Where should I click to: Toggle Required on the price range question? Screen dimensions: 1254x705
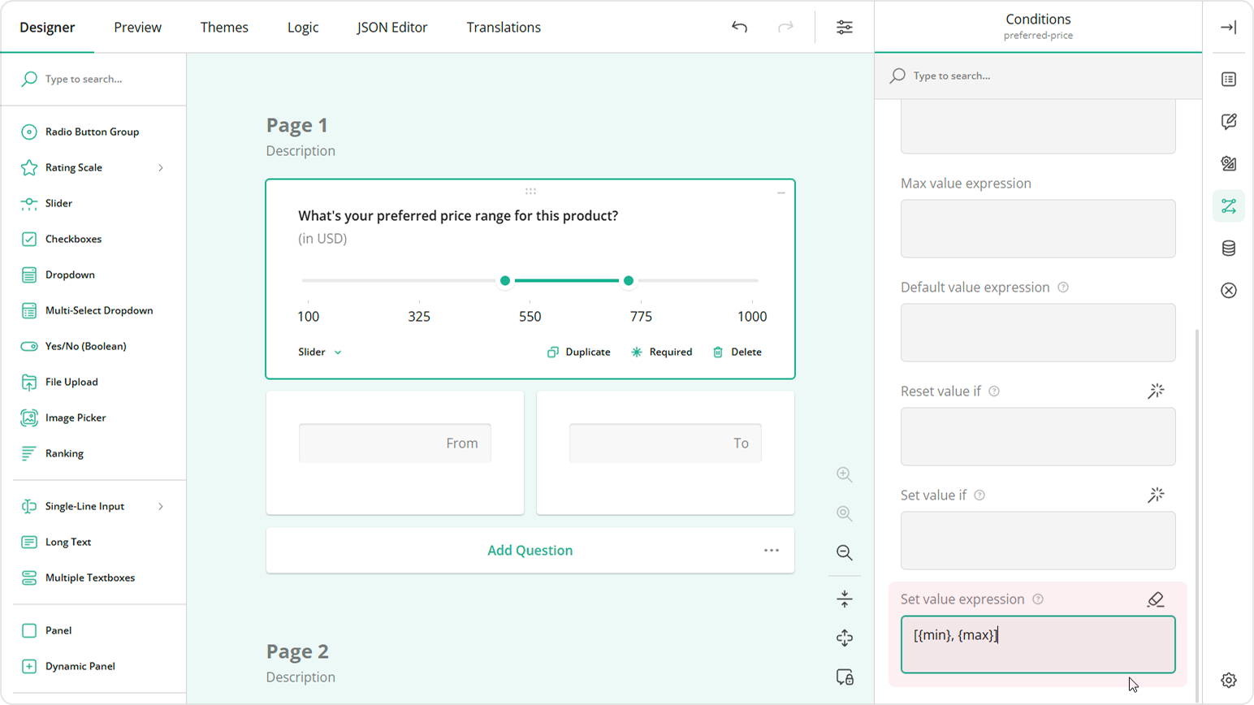click(x=662, y=352)
